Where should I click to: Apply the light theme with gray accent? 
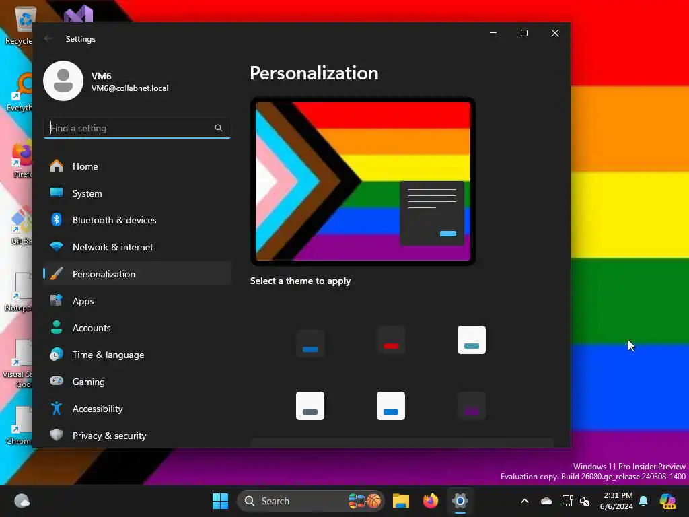coord(310,406)
